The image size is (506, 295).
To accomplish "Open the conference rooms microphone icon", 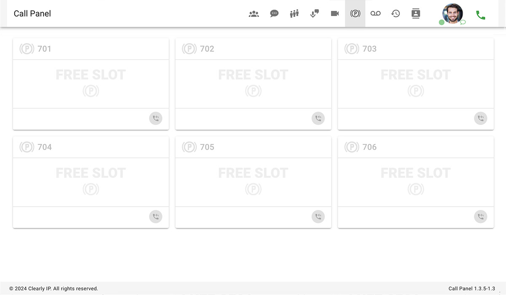I will point(315,14).
